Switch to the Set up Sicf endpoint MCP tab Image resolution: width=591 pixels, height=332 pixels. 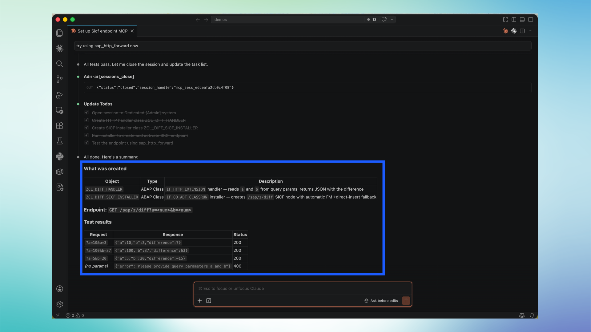[x=102, y=31]
